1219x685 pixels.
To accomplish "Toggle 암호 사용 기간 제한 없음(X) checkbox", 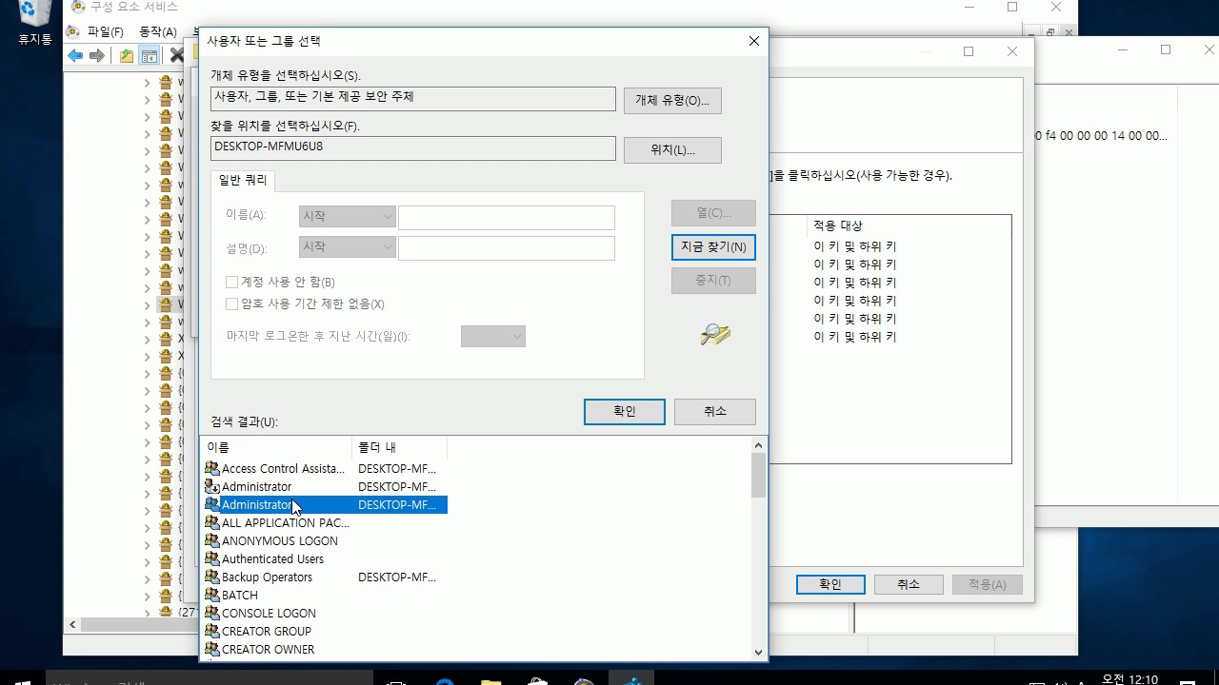I will pos(231,303).
